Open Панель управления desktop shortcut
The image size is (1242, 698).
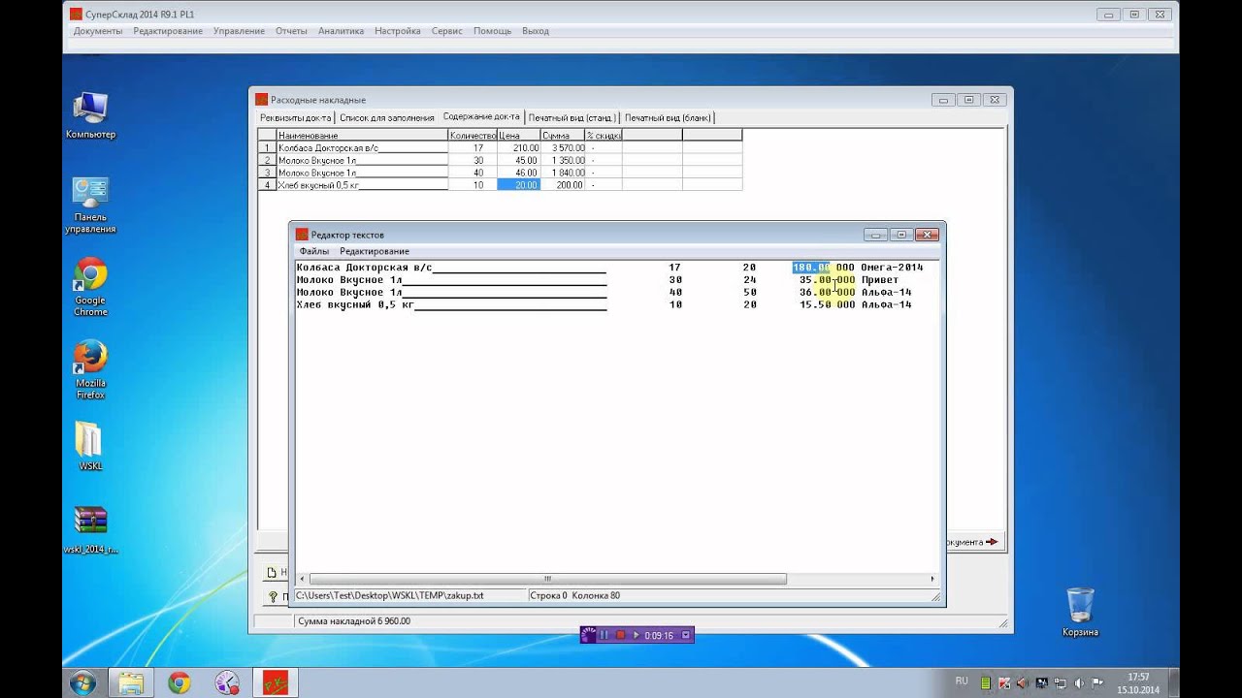(90, 205)
